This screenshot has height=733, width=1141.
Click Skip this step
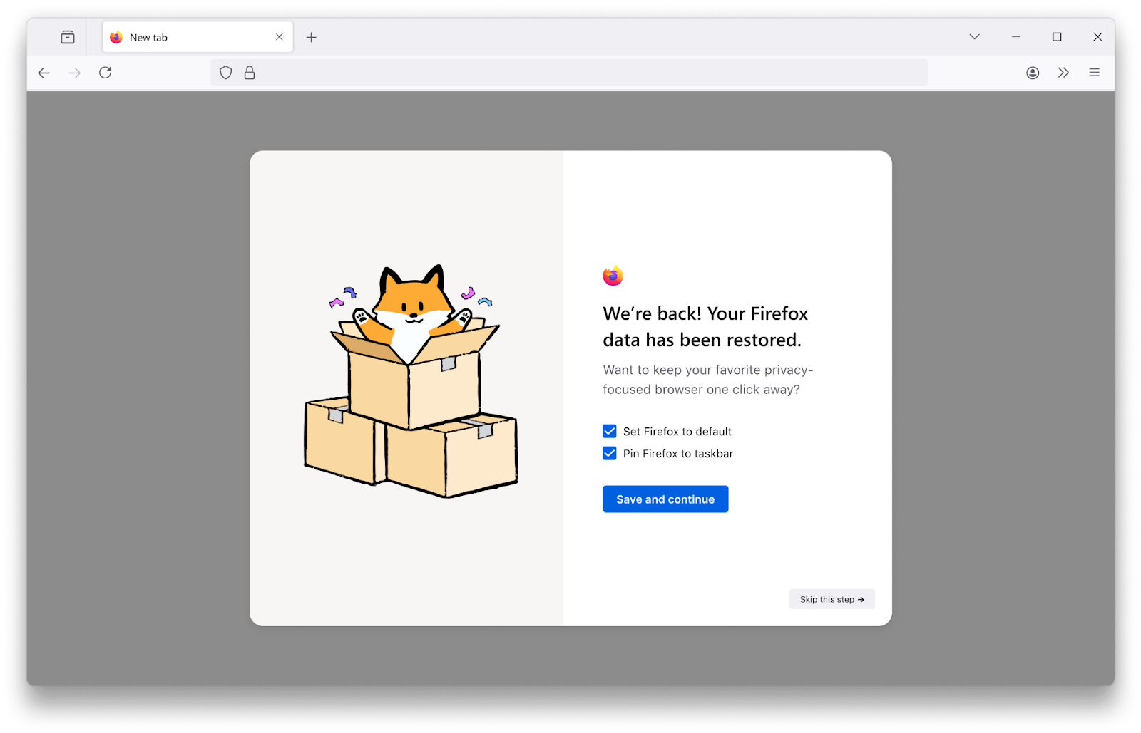click(832, 598)
